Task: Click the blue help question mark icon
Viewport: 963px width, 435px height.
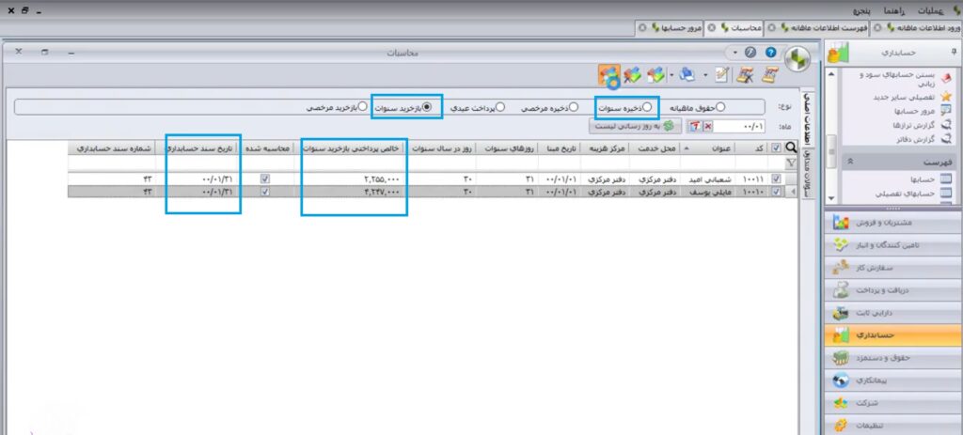Action: pos(770,53)
